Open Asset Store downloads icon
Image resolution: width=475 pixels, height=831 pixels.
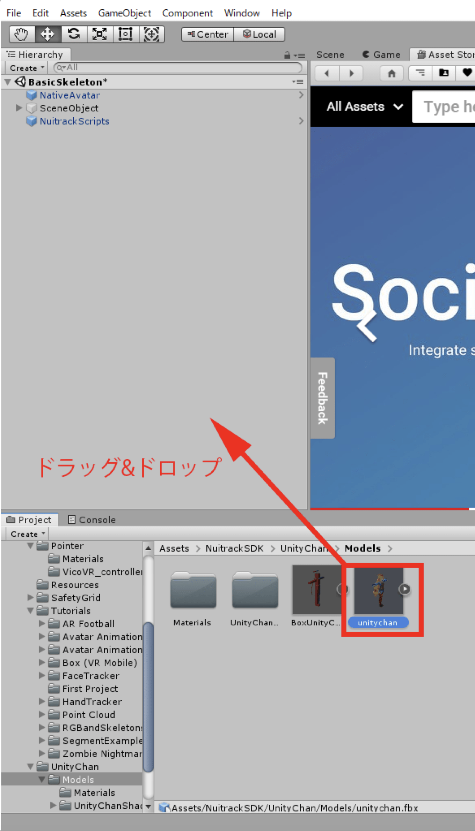click(x=444, y=73)
